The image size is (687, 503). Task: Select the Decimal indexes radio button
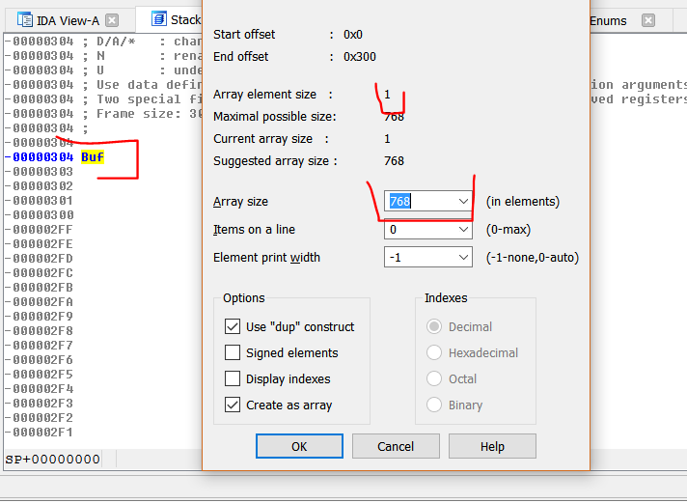434,327
